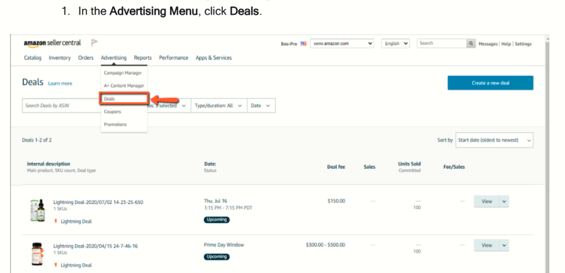Click the Bee-Pro account name
The width and height of the screenshot is (565, 273).
pos(289,44)
